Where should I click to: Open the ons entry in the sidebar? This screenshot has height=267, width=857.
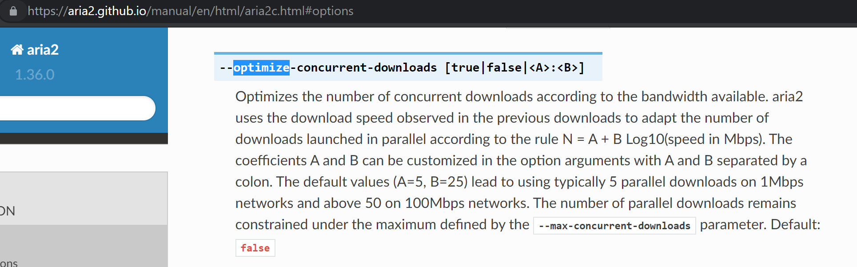8,262
